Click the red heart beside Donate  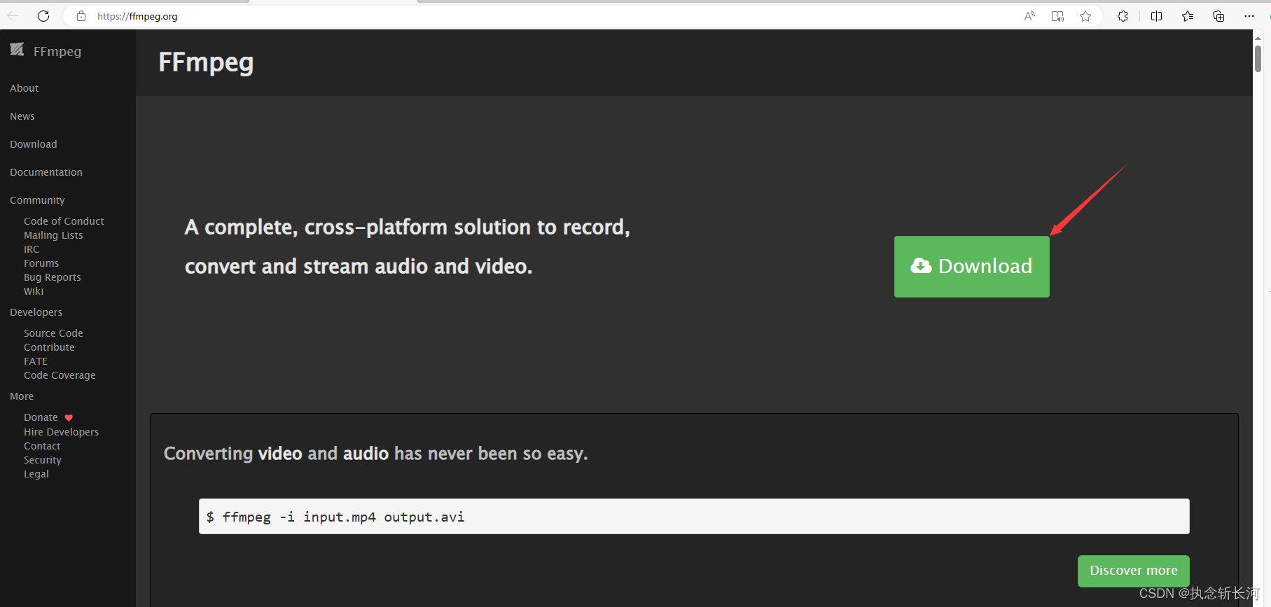click(x=69, y=418)
